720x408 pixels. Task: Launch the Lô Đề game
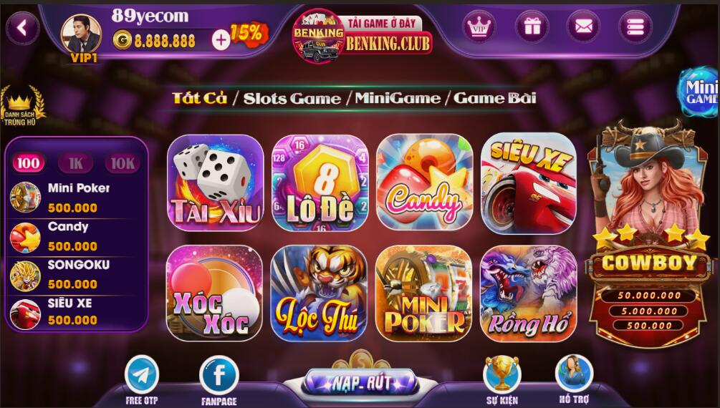(x=320, y=183)
